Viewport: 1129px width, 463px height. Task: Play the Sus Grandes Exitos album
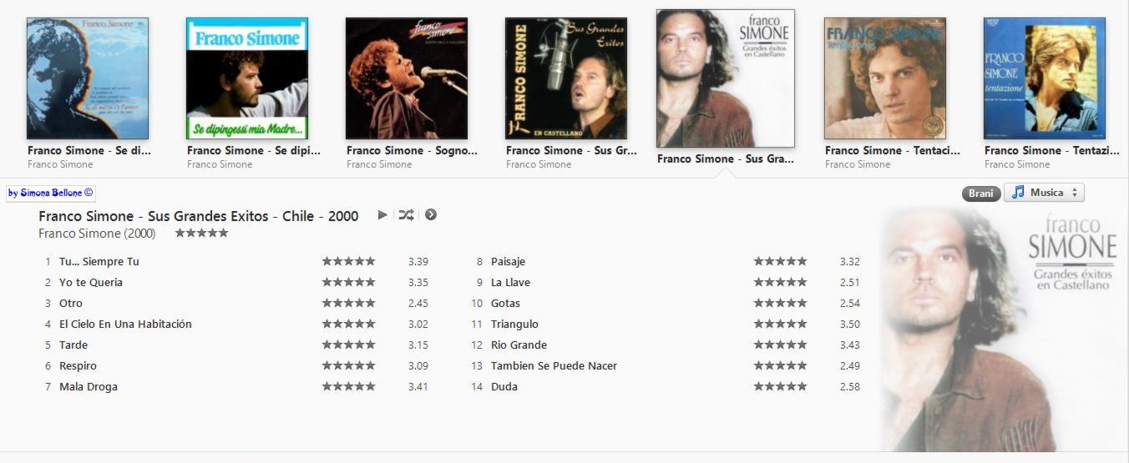(x=382, y=215)
